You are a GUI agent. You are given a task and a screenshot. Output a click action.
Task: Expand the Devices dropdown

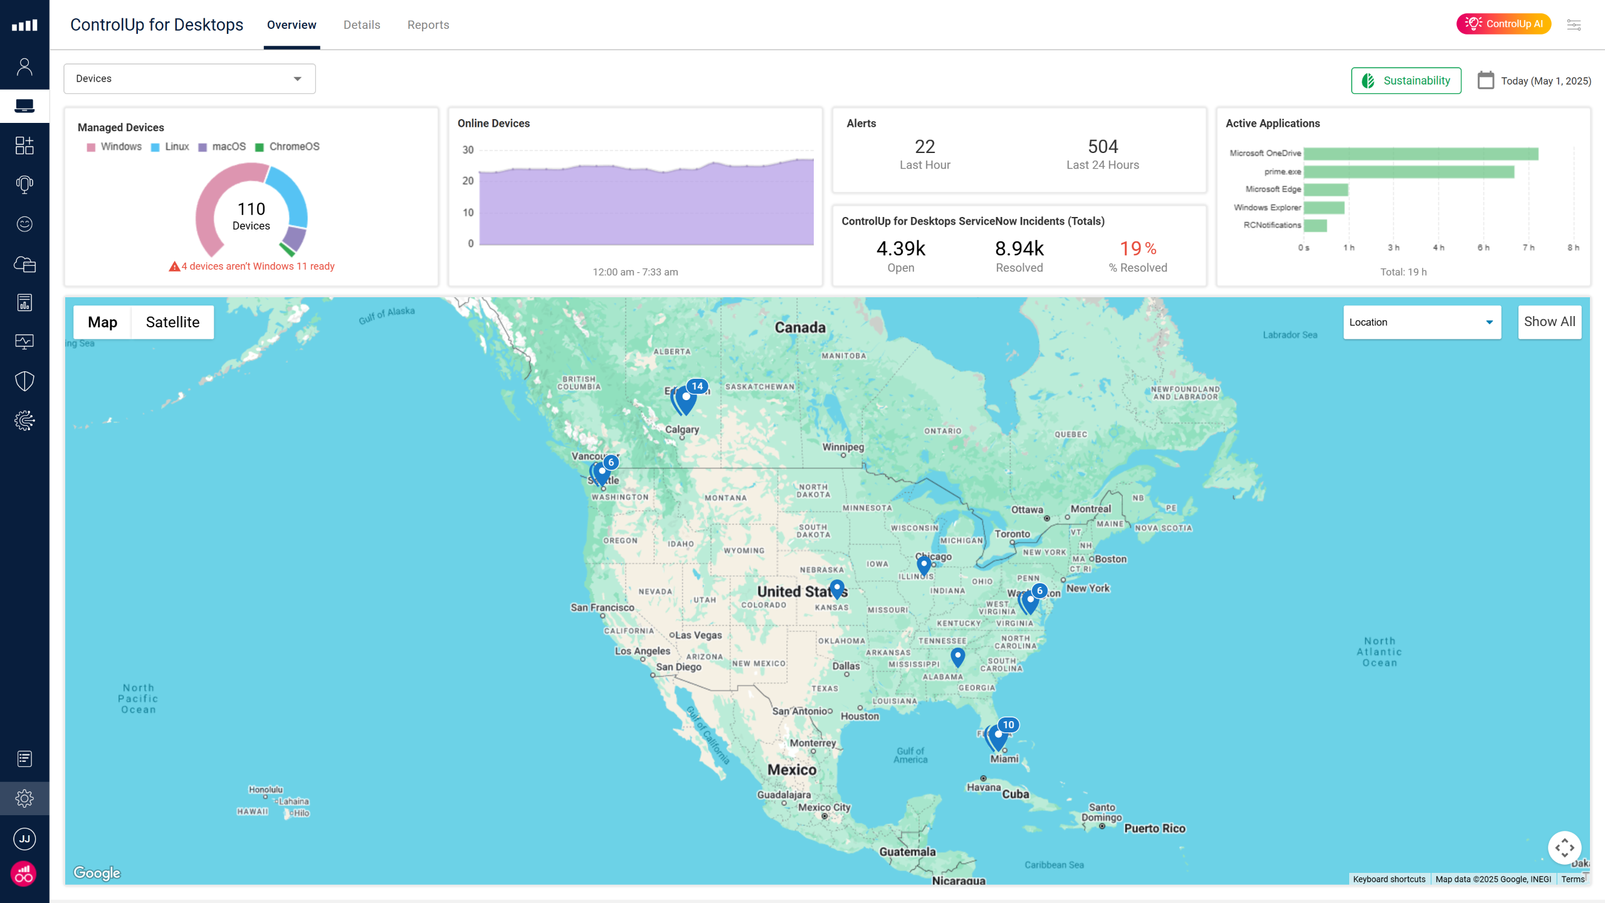point(189,78)
